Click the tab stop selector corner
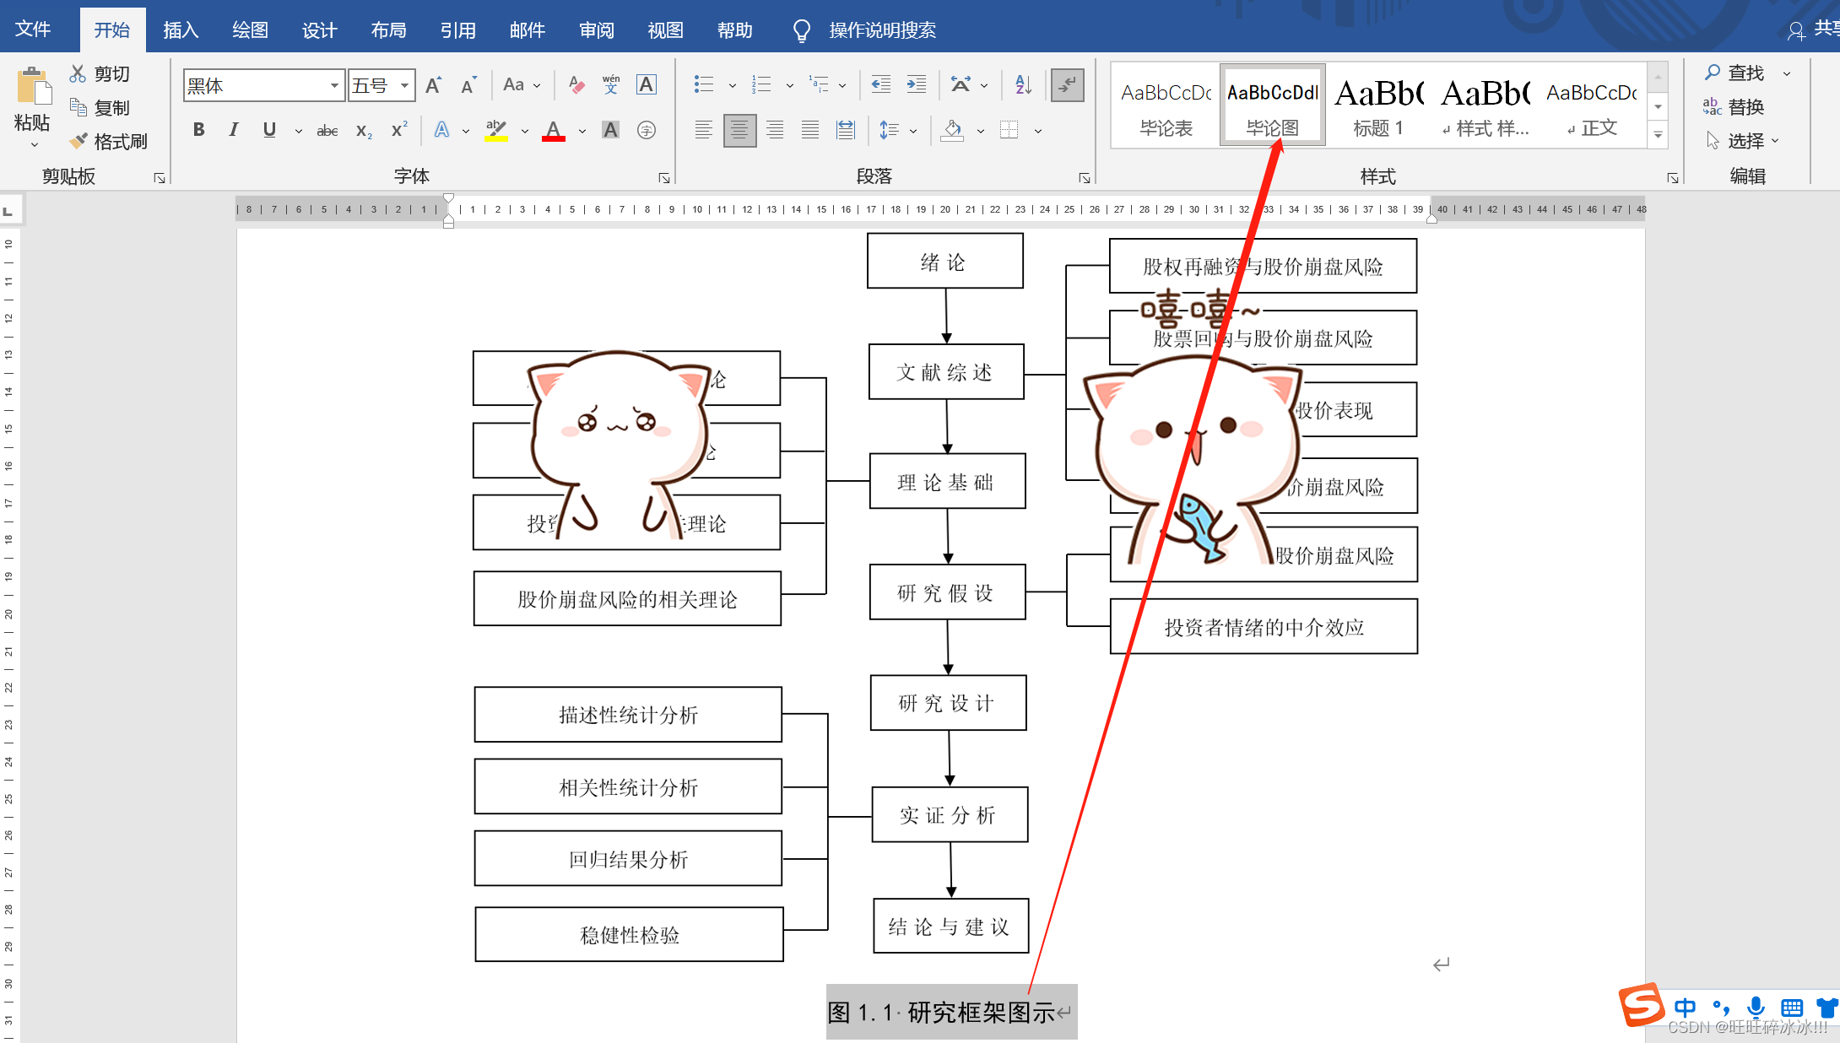Image resolution: width=1840 pixels, height=1043 pixels. pos(8,210)
